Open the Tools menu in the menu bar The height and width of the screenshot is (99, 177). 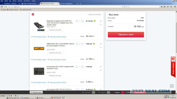(x=27, y=1)
